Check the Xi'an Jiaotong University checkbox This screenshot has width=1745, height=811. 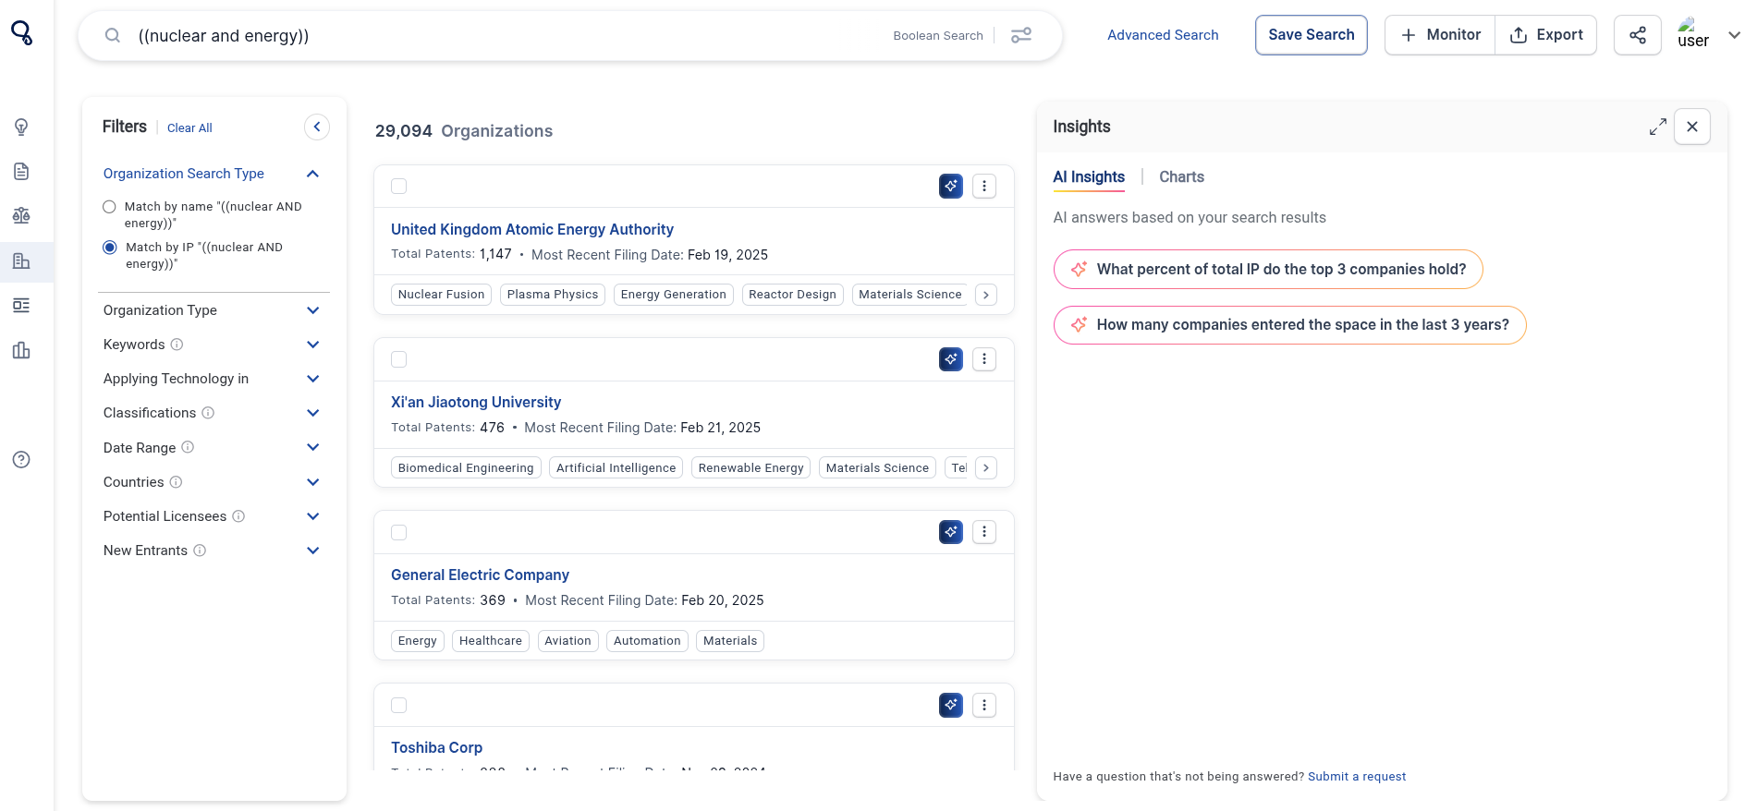point(399,359)
